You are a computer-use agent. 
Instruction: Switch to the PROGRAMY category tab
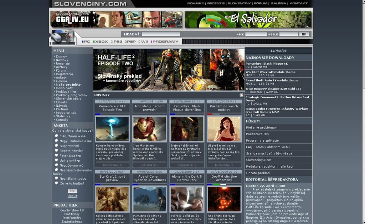(x=164, y=42)
